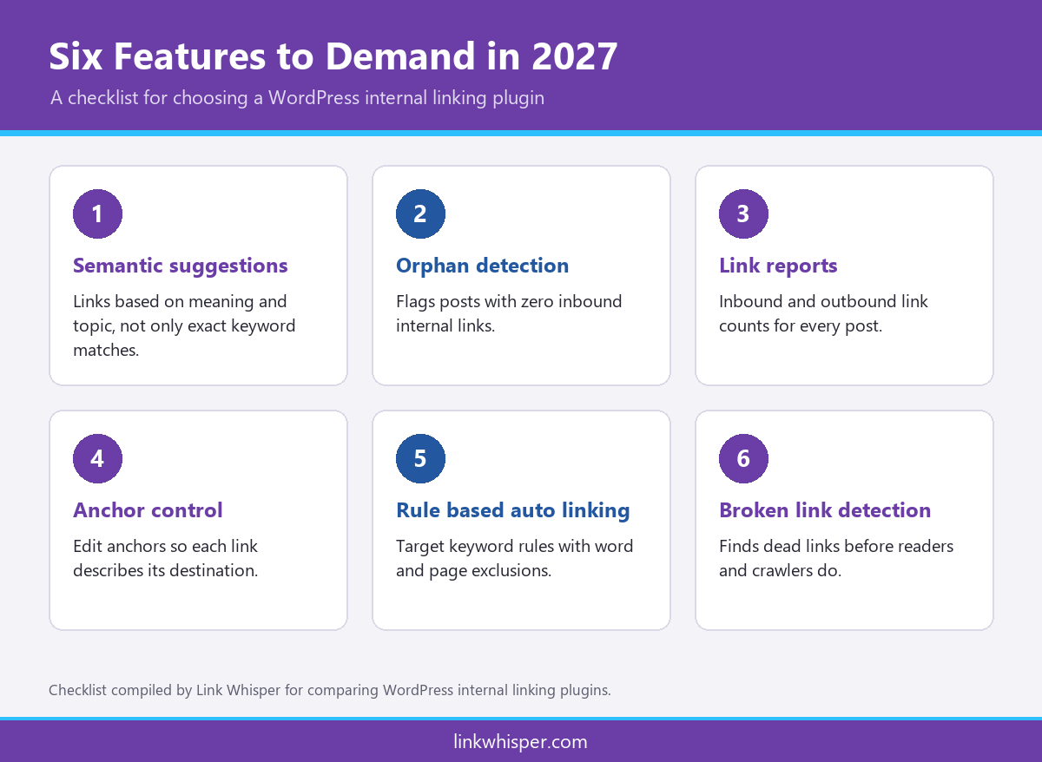1042x762 pixels.
Task: Select the "Anchor control" heading
Action: pos(148,510)
